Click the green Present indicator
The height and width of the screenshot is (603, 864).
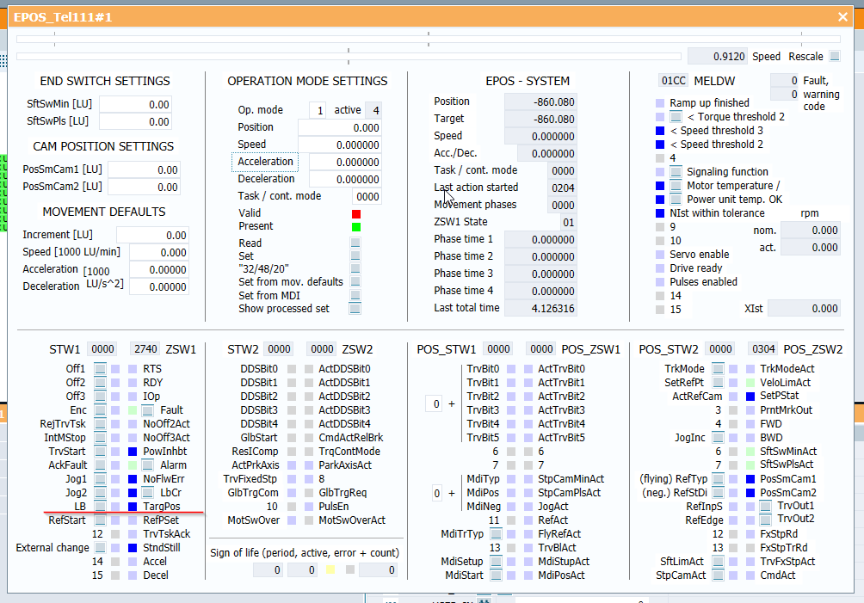(356, 227)
